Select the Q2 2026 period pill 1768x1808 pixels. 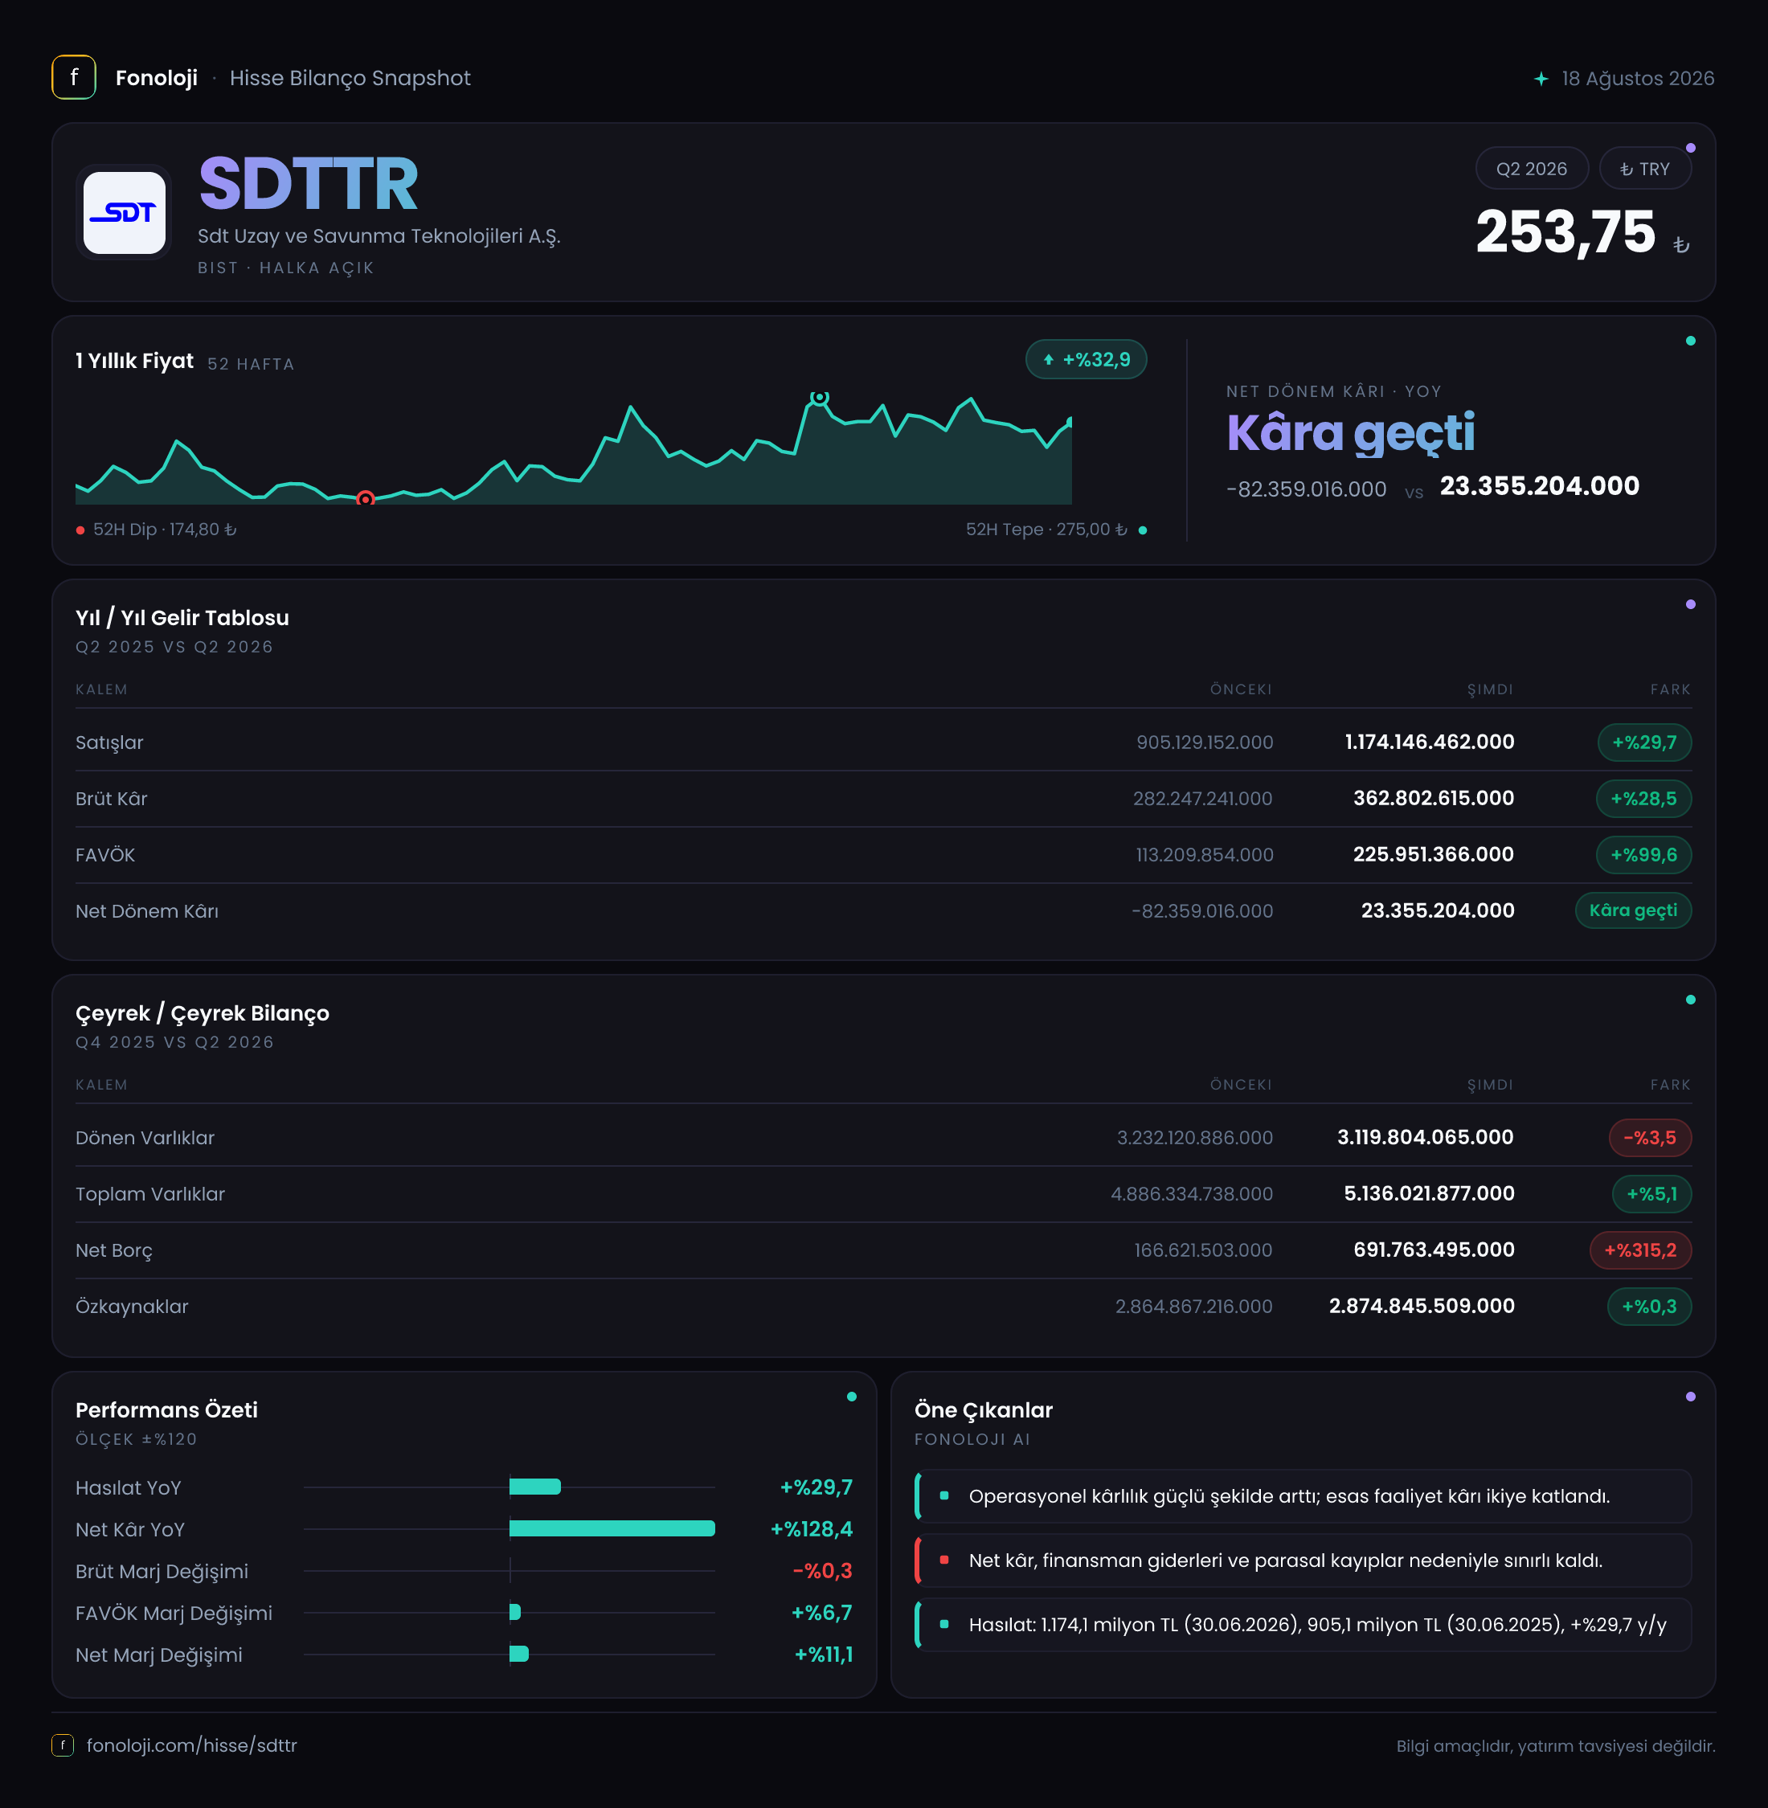tap(1531, 169)
